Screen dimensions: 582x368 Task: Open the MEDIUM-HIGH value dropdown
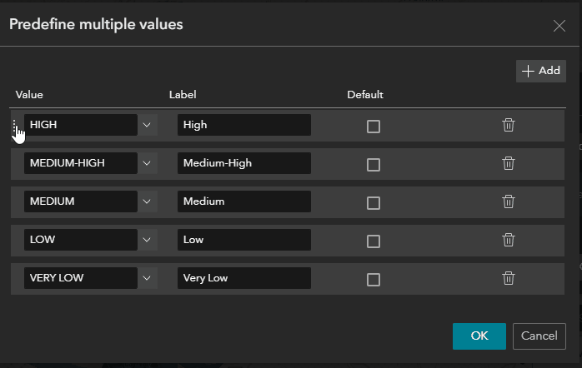point(147,163)
